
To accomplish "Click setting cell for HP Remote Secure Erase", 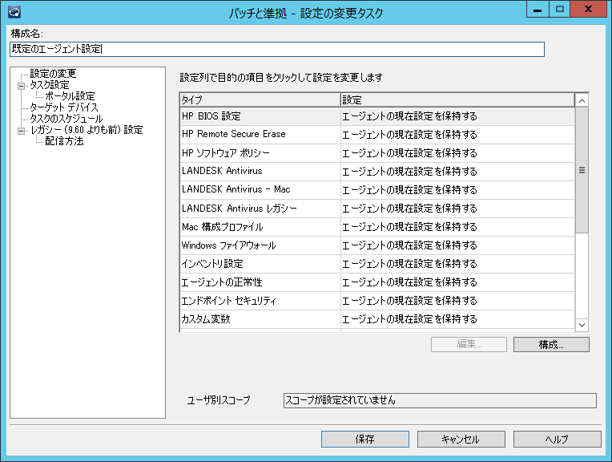I will [x=457, y=135].
